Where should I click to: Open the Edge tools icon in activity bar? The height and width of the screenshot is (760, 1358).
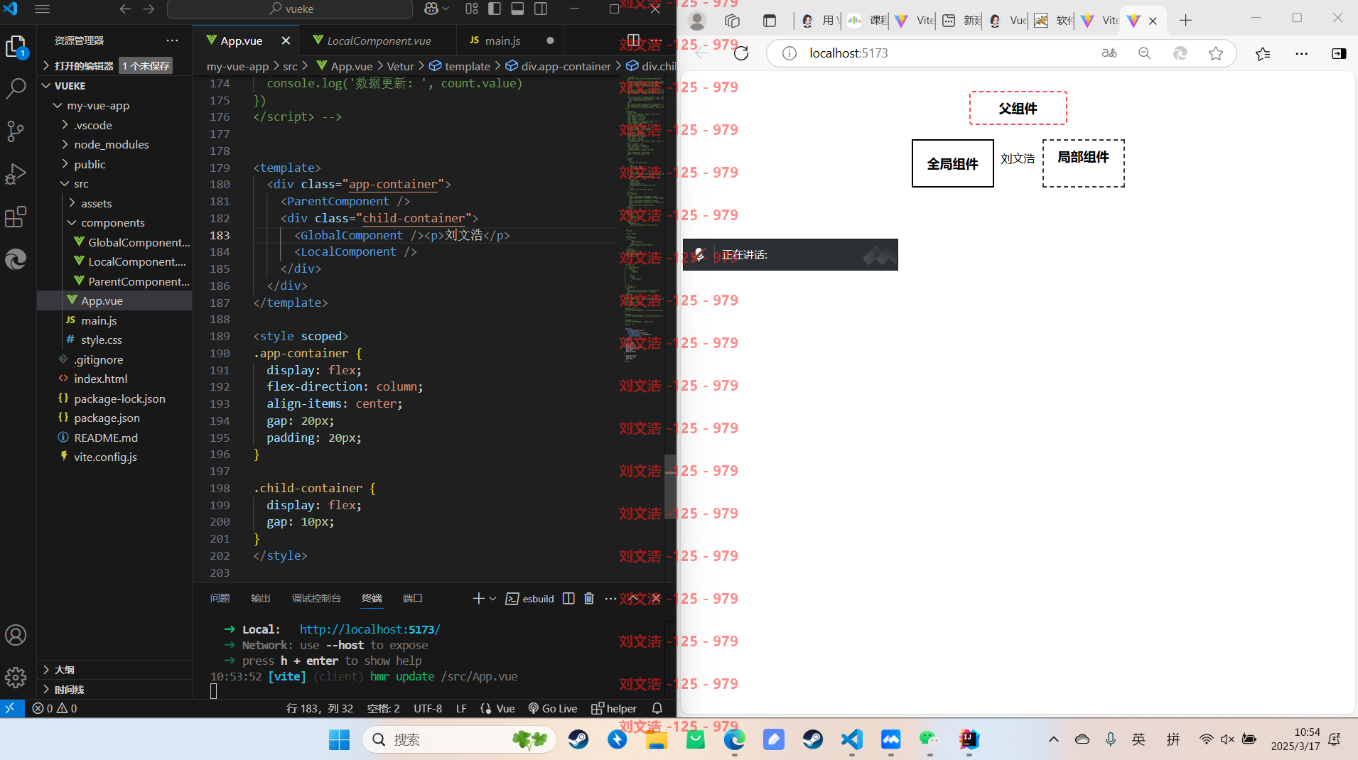16,259
